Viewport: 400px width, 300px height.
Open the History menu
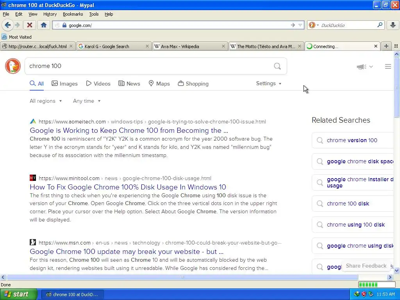coord(50,14)
